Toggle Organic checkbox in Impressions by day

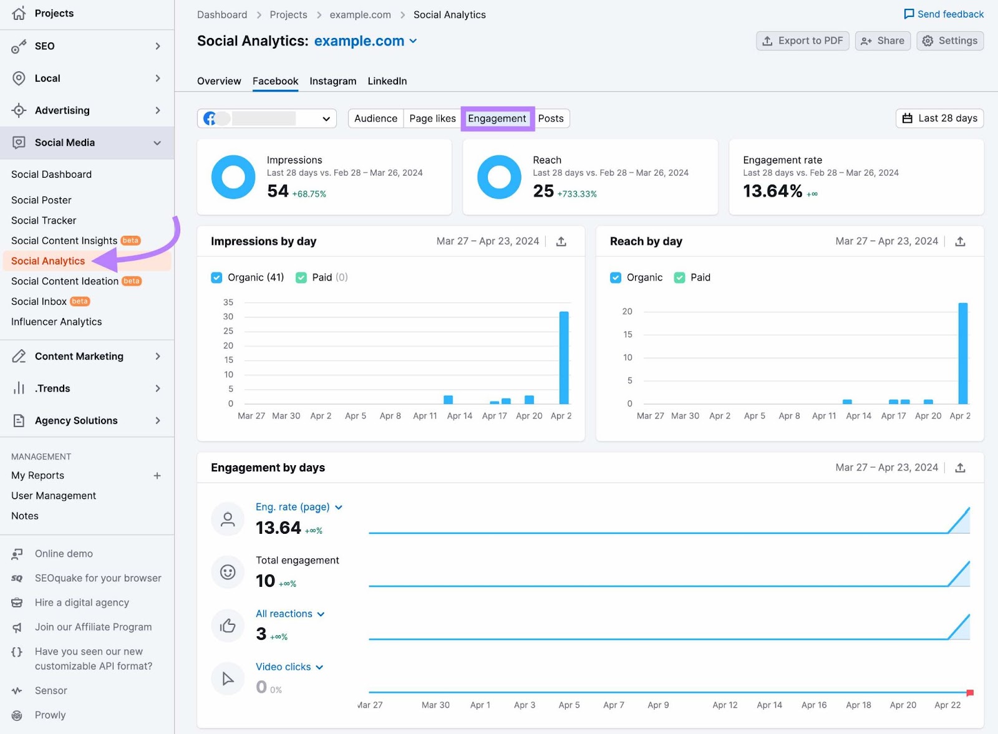click(x=216, y=278)
